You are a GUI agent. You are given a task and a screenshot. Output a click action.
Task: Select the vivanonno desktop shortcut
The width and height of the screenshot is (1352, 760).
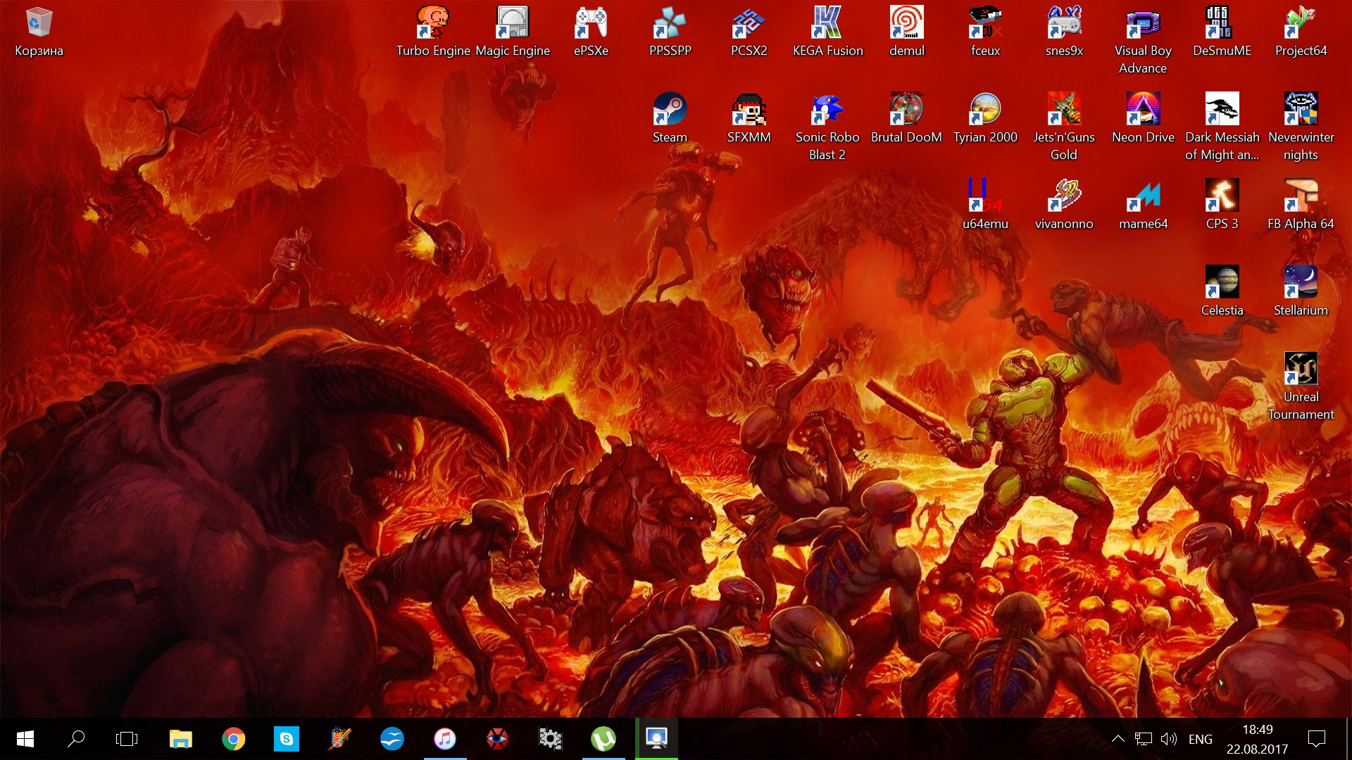[1064, 205]
